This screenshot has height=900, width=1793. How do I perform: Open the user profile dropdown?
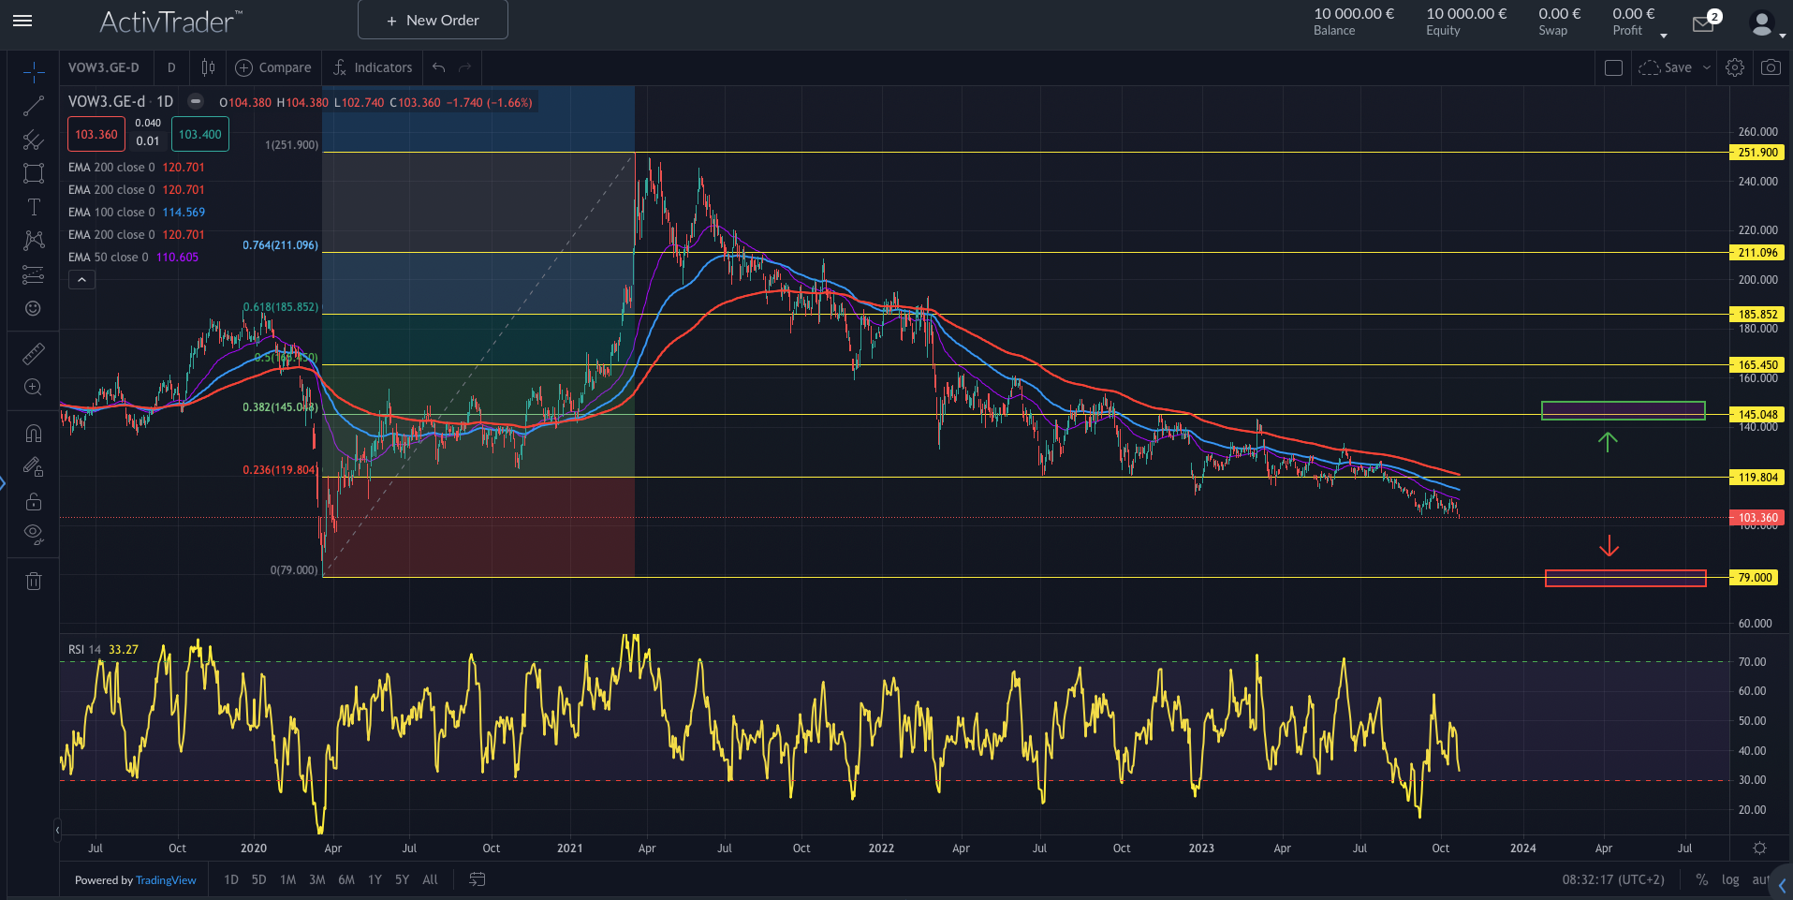1767,24
